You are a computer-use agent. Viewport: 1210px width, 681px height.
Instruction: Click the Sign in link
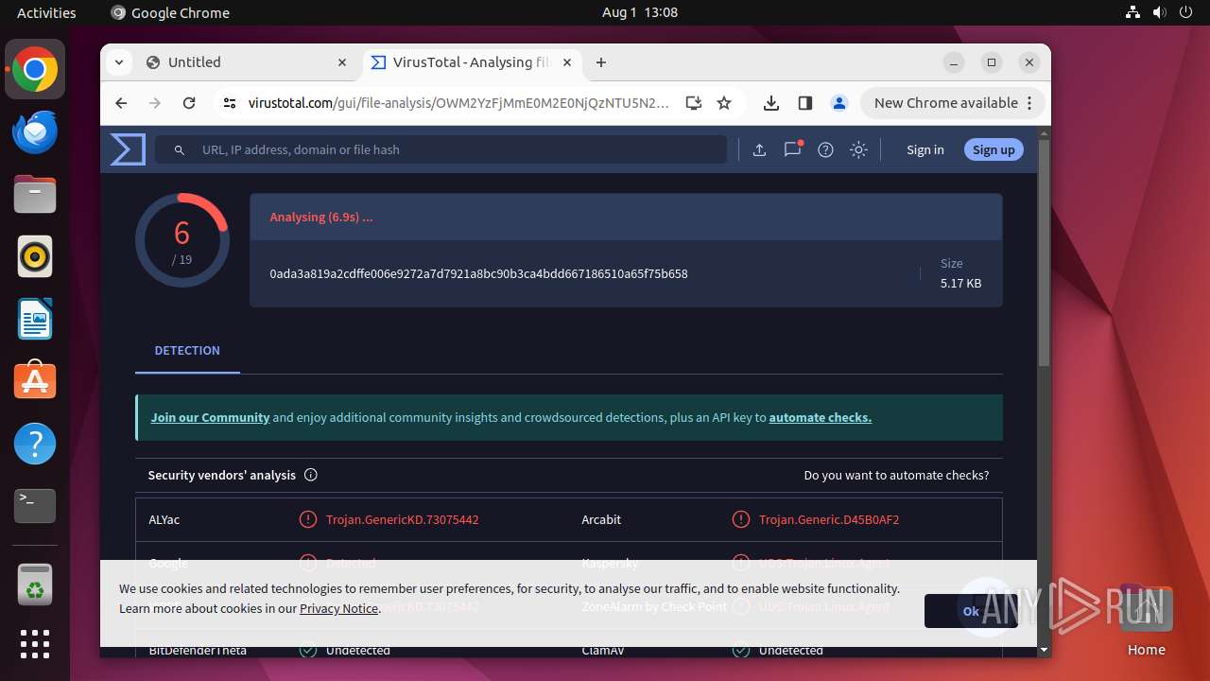point(925,149)
